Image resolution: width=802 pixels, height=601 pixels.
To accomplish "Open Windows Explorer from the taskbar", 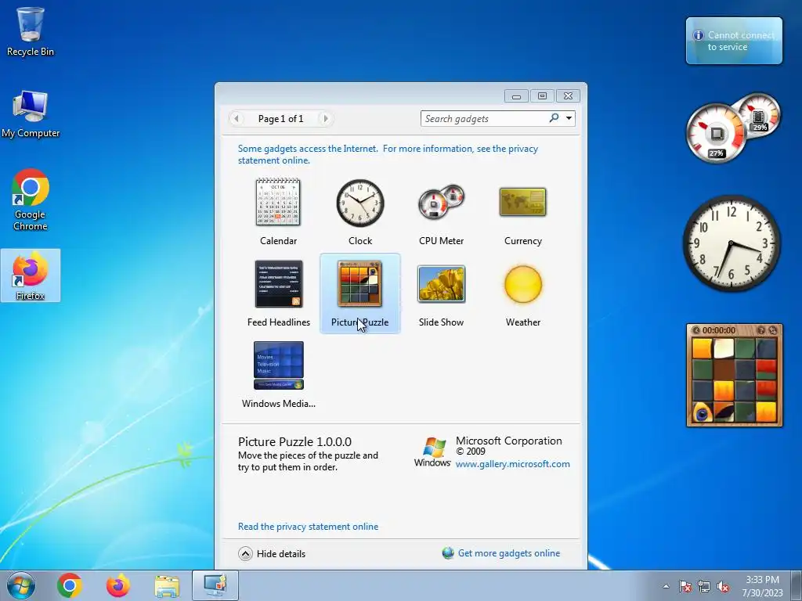I will click(167, 586).
